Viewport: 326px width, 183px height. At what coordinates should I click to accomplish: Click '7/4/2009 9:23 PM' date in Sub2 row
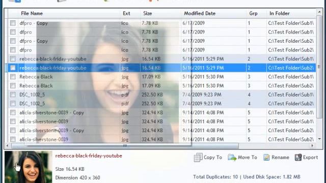click(202, 104)
